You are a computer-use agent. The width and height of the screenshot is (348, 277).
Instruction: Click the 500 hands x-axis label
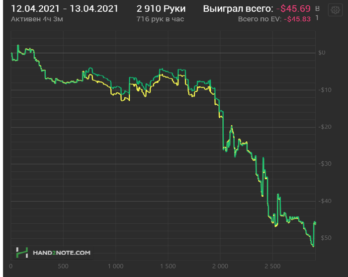(x=63, y=266)
